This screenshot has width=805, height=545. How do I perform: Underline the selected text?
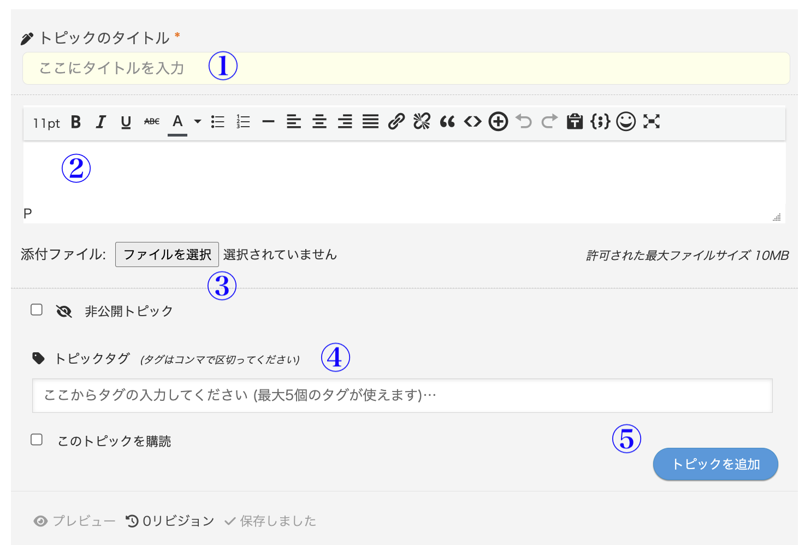click(126, 122)
